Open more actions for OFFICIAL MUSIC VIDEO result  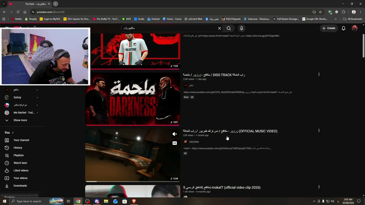[319, 130]
